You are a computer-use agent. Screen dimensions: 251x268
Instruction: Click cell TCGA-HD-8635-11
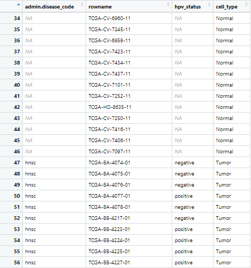coord(110,107)
